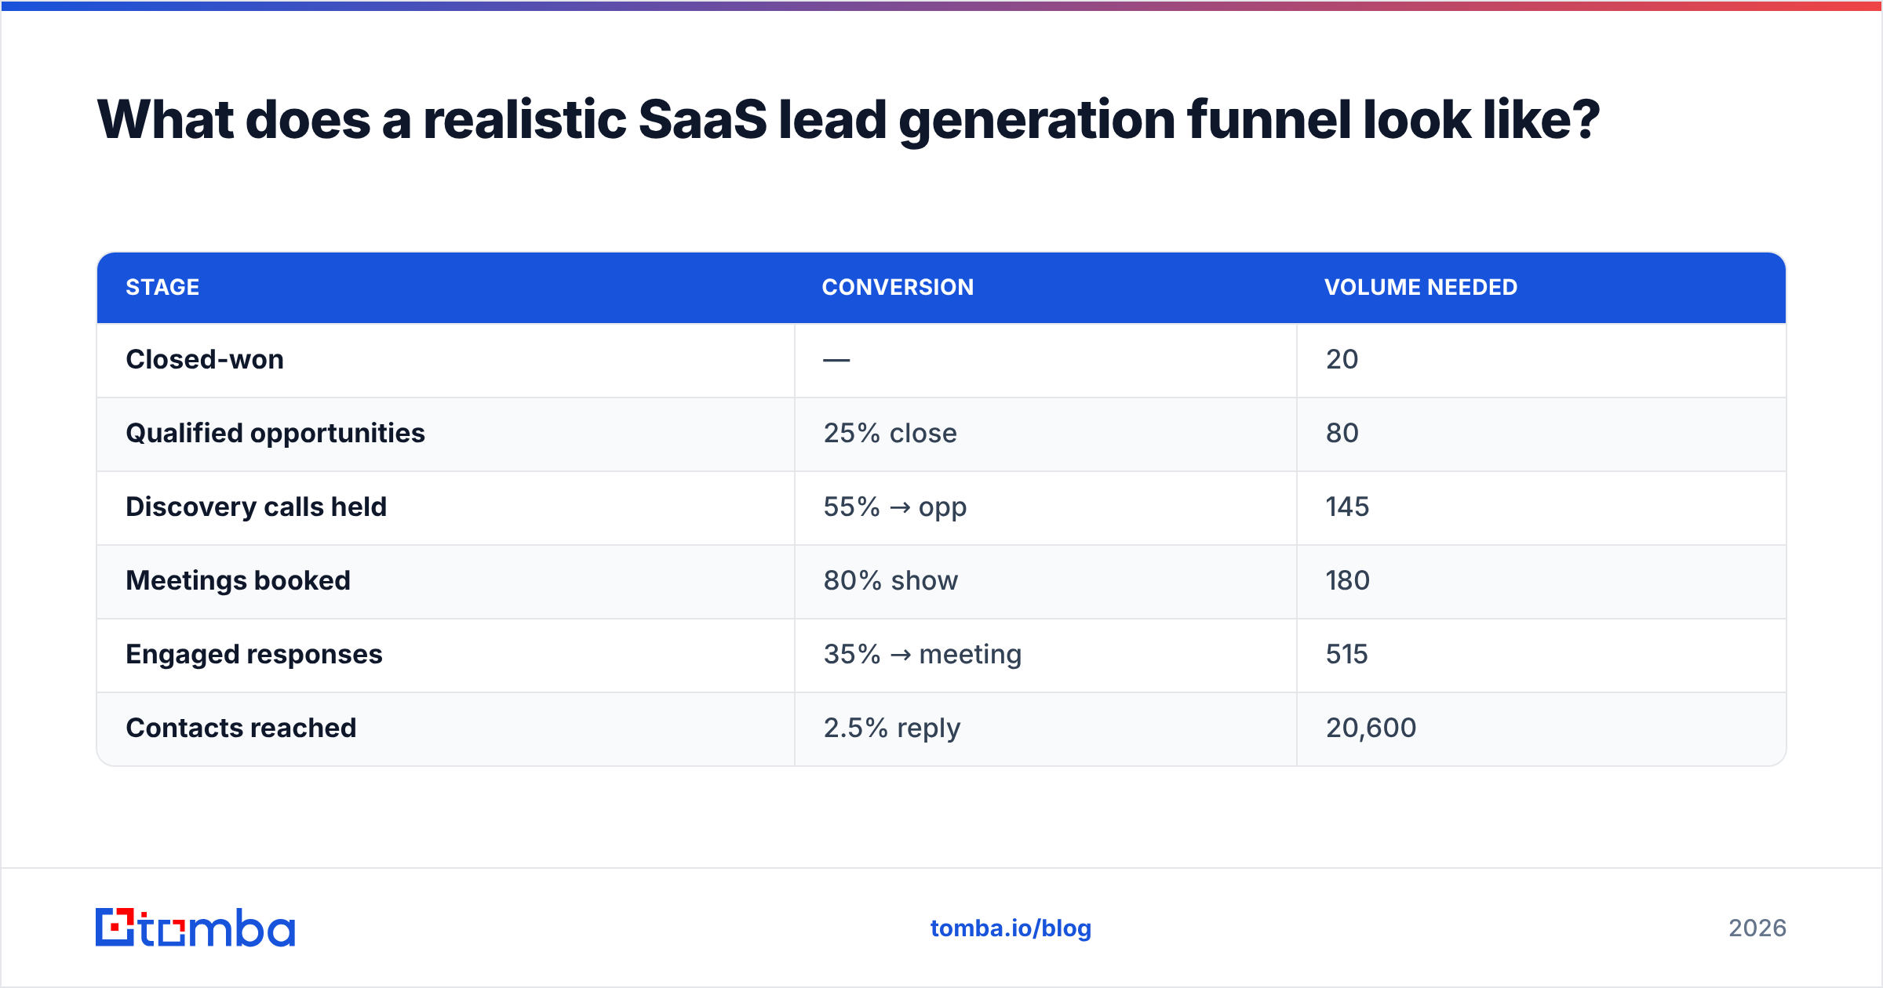Click the volume value 80
This screenshot has width=1883, height=988.
tap(1342, 433)
